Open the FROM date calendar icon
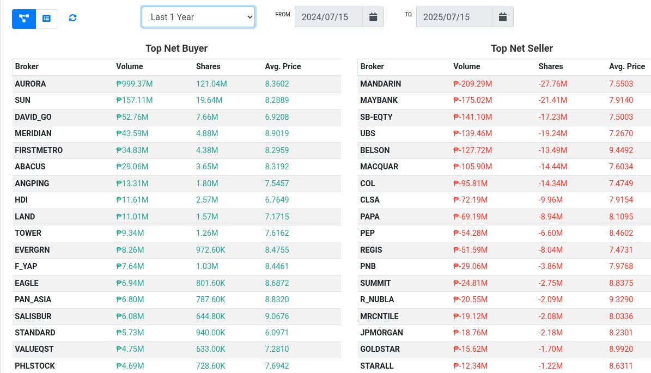The image size is (651, 373). pos(373,17)
